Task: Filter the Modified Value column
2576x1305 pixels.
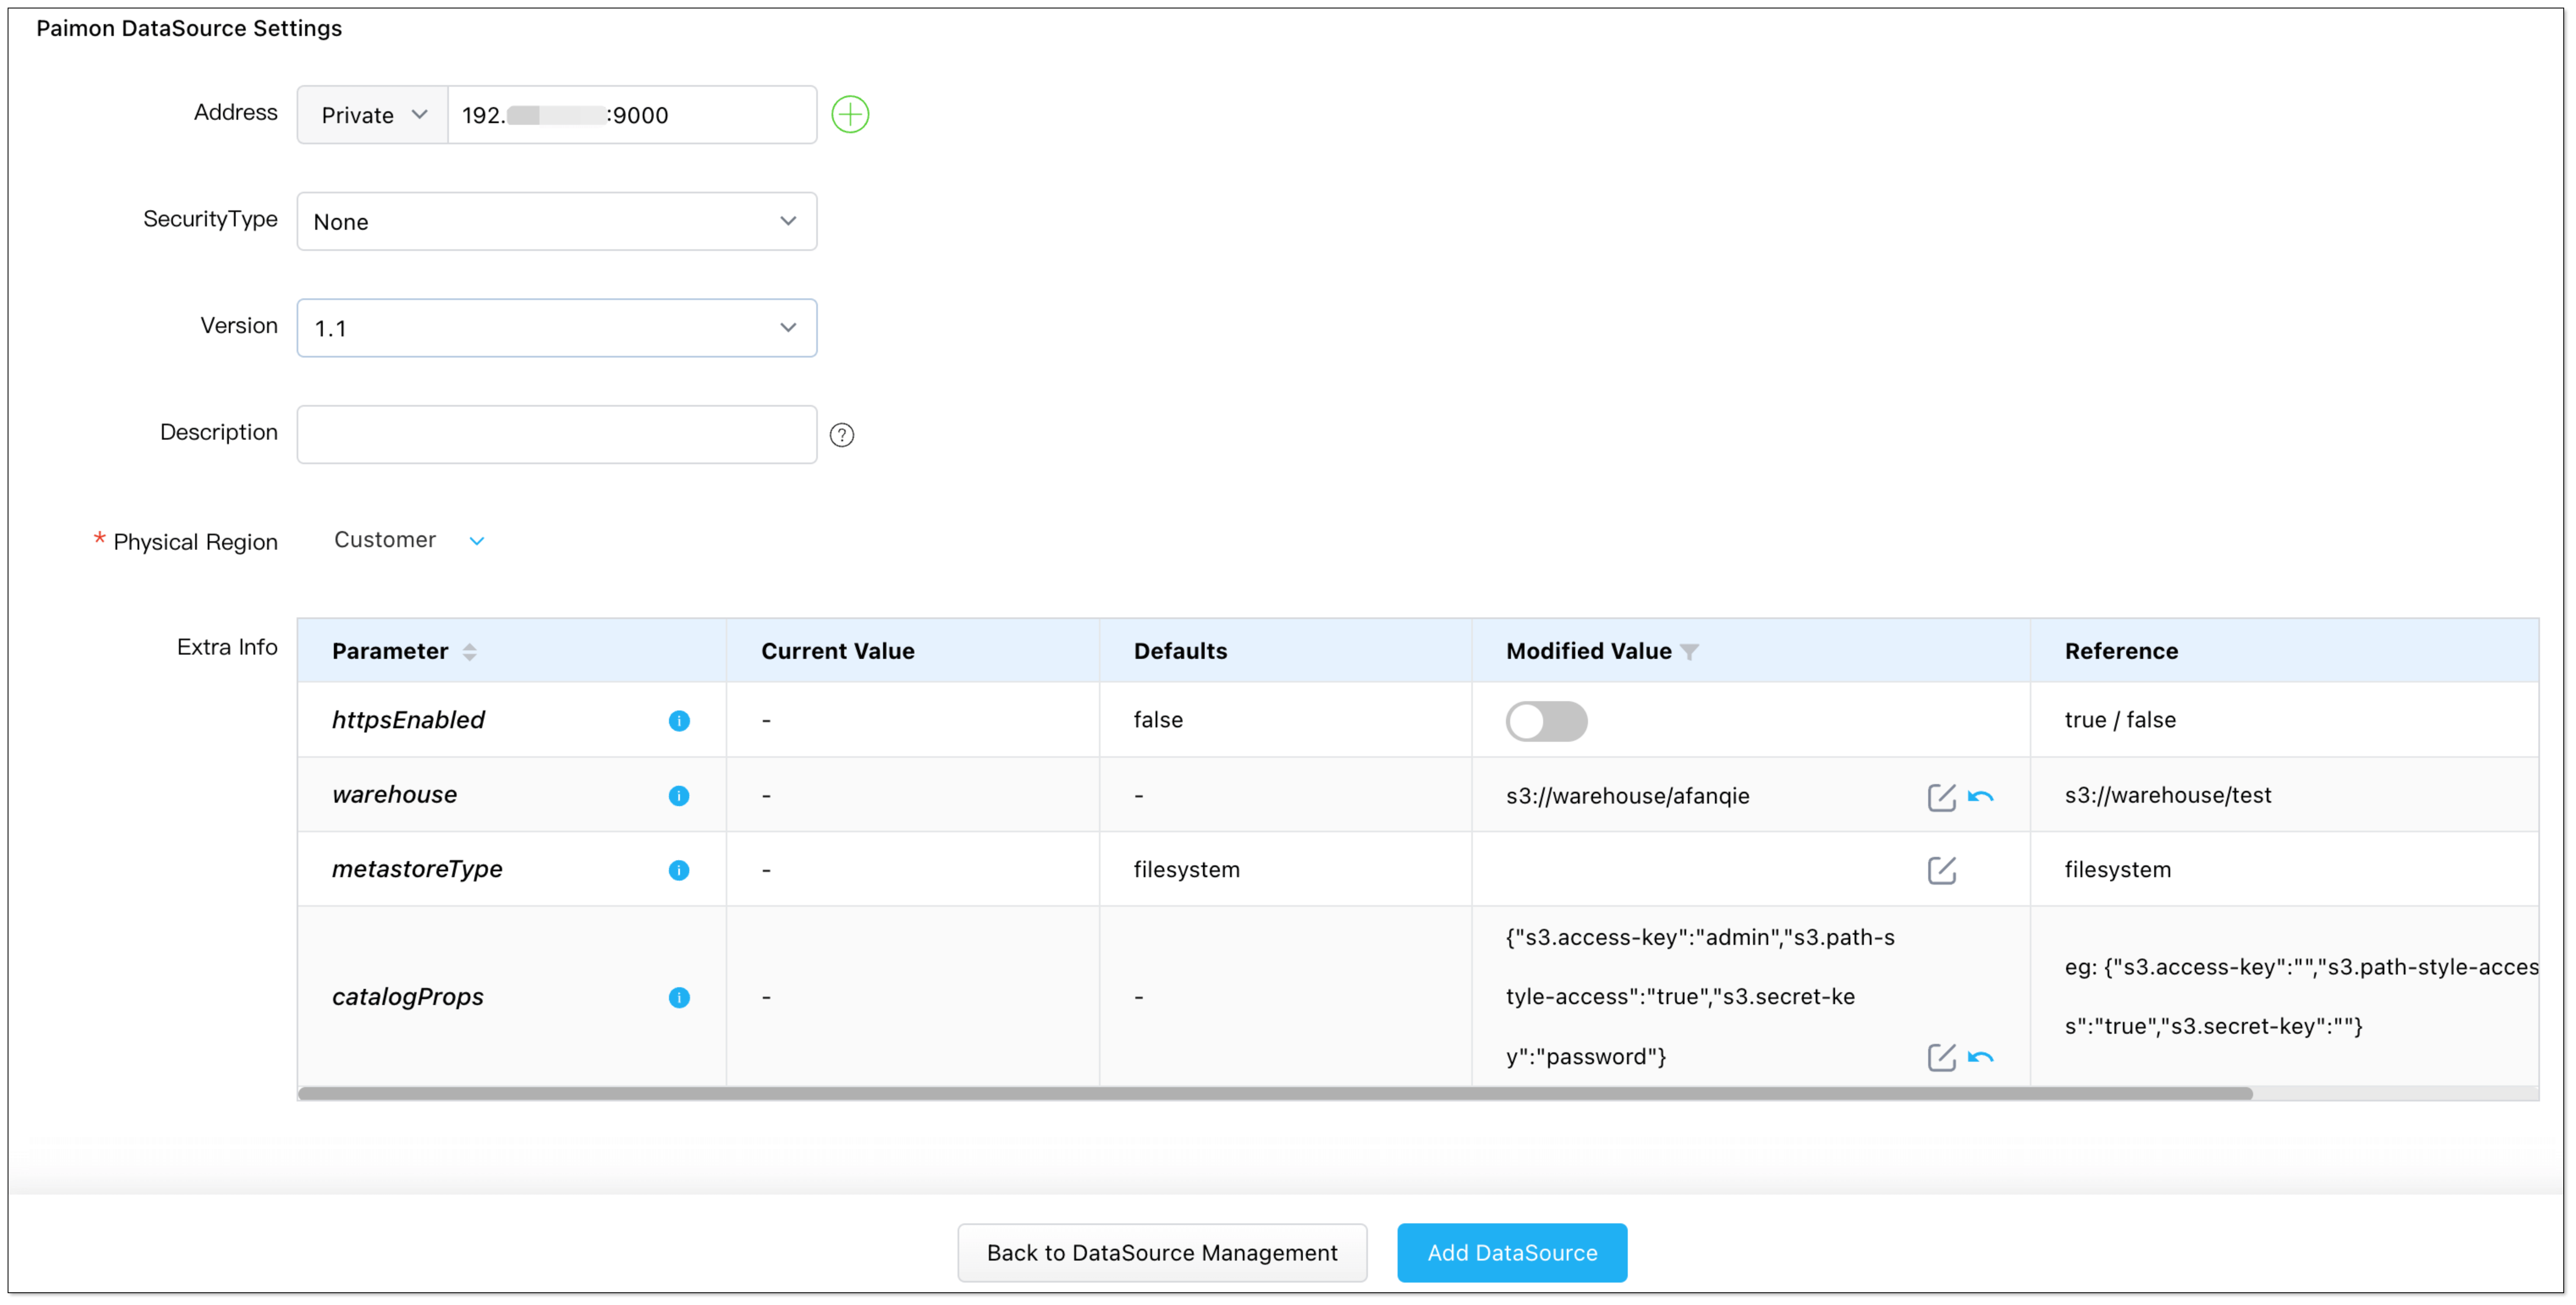Action: 1689,652
